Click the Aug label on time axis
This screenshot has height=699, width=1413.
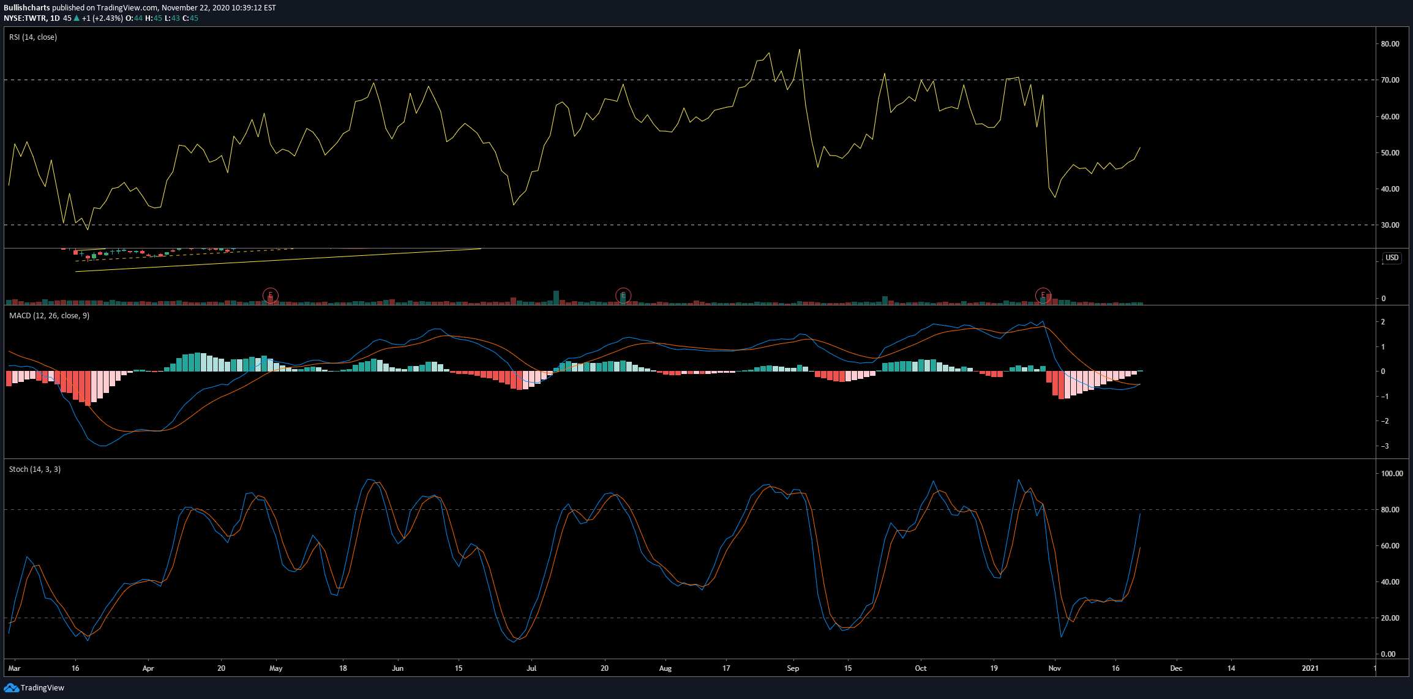point(665,668)
